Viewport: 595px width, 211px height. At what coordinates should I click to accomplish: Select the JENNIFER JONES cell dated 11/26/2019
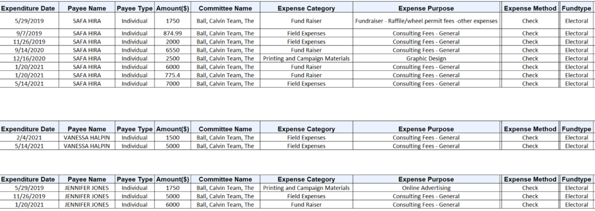click(x=87, y=196)
